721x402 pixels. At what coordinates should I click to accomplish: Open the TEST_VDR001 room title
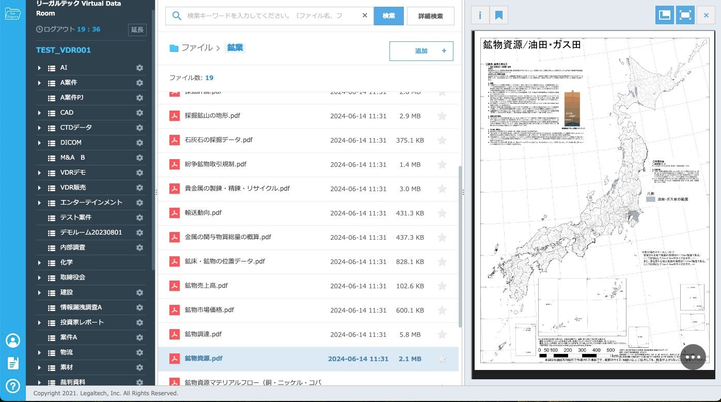tap(64, 50)
